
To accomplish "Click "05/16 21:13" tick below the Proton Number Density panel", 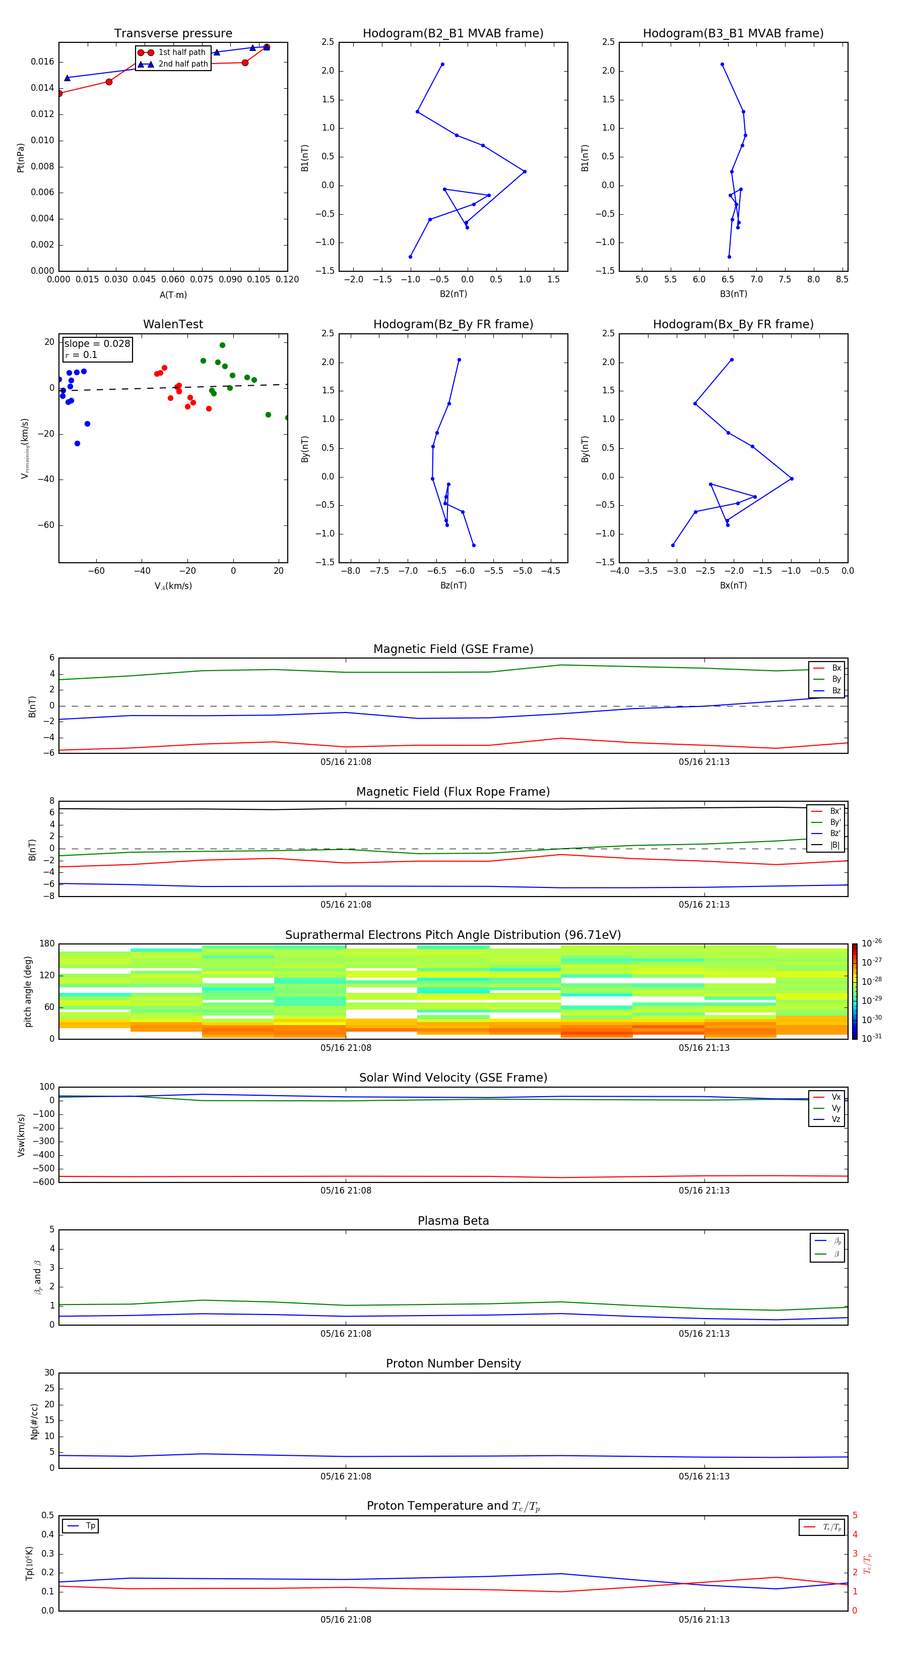I will tap(703, 1476).
